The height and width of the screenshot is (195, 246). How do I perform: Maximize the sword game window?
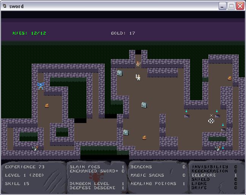pos(231,6)
